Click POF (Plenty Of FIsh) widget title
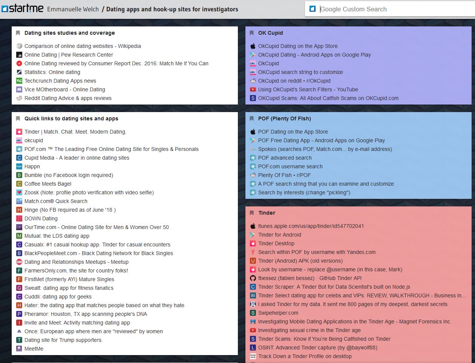This screenshot has width=475, height=363. point(285,118)
